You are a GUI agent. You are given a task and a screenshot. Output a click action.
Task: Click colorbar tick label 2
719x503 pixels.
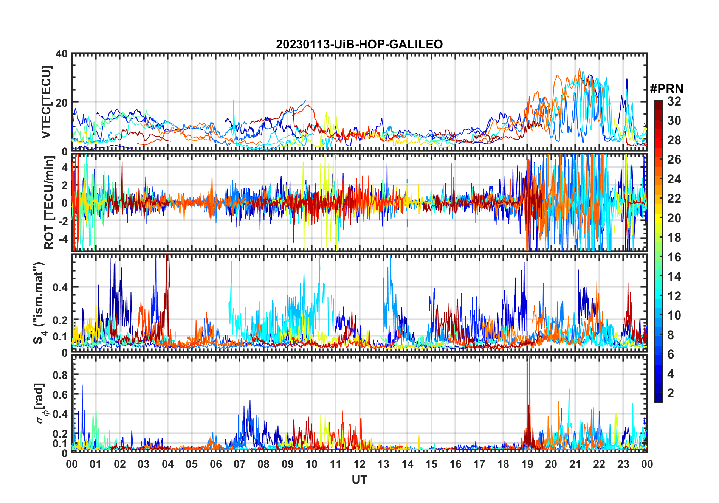coord(671,393)
